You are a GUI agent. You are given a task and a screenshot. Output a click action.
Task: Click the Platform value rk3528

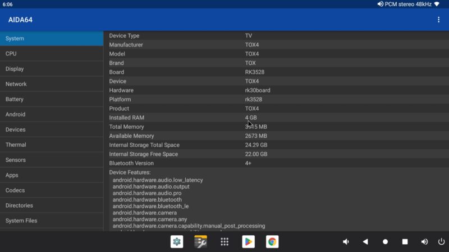click(254, 100)
